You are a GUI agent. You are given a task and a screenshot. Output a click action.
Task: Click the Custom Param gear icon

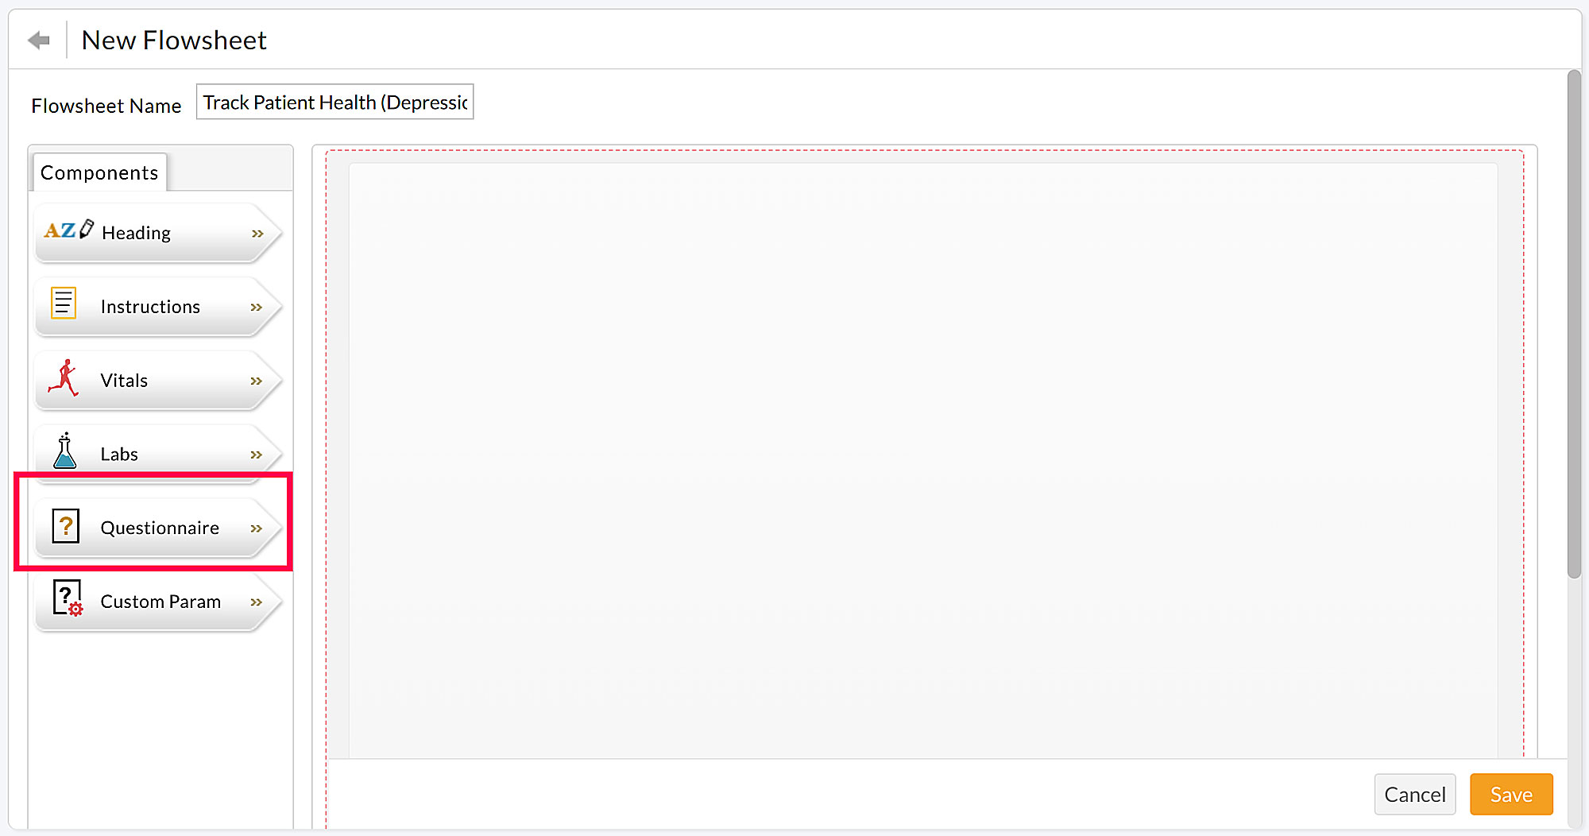tap(67, 598)
